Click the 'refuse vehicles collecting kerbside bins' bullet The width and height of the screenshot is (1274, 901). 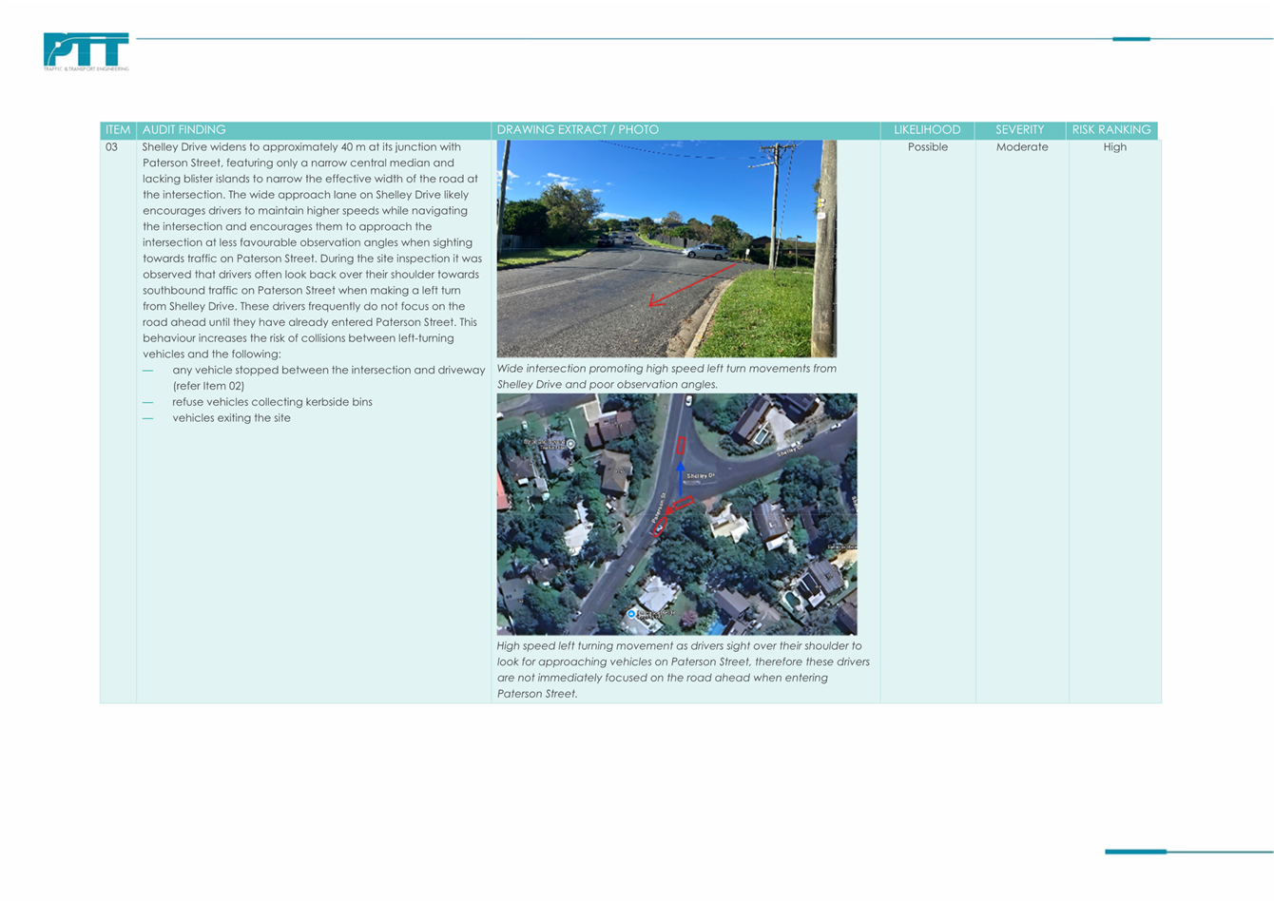(x=272, y=402)
